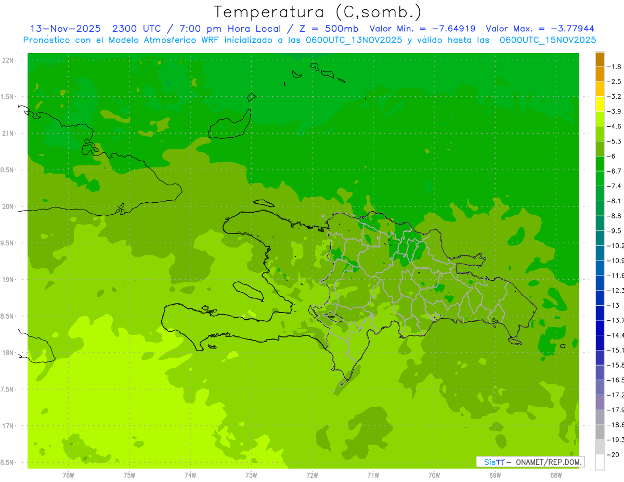The height and width of the screenshot is (482, 624).
Task: Click the "71W" longitude axis label
Action: coord(373,475)
